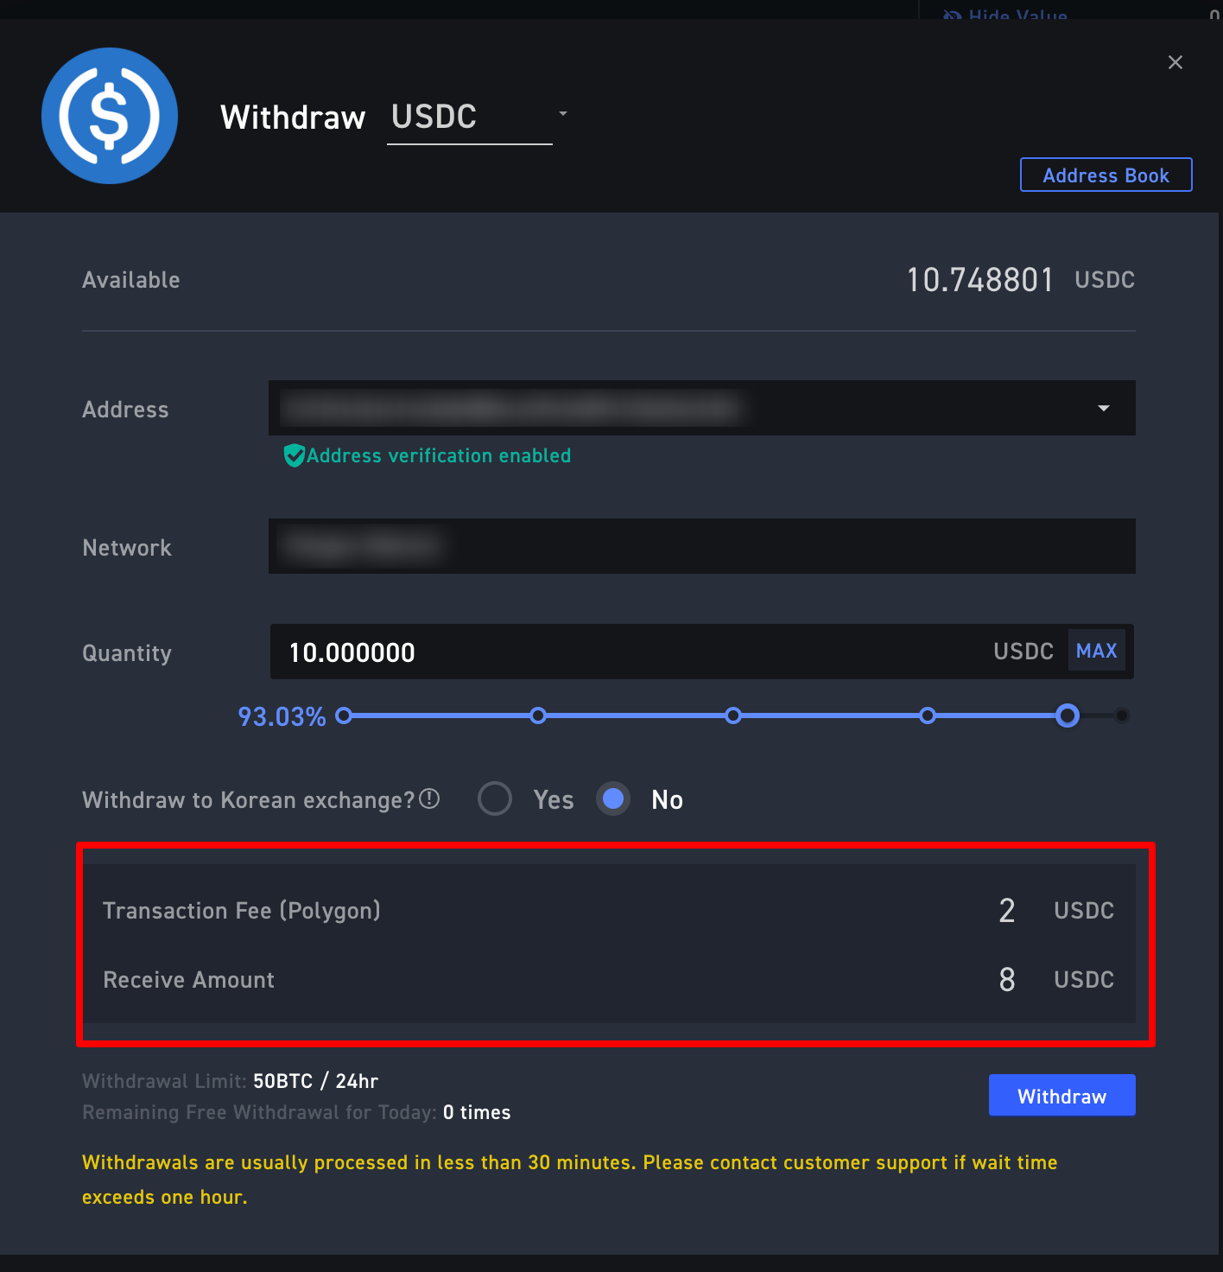Image resolution: width=1223 pixels, height=1272 pixels.
Task: Open the Network selection field
Action: pos(701,546)
